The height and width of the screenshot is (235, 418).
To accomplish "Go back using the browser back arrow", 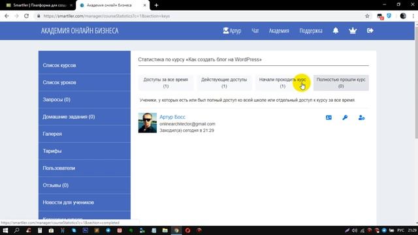I will 7,16.
